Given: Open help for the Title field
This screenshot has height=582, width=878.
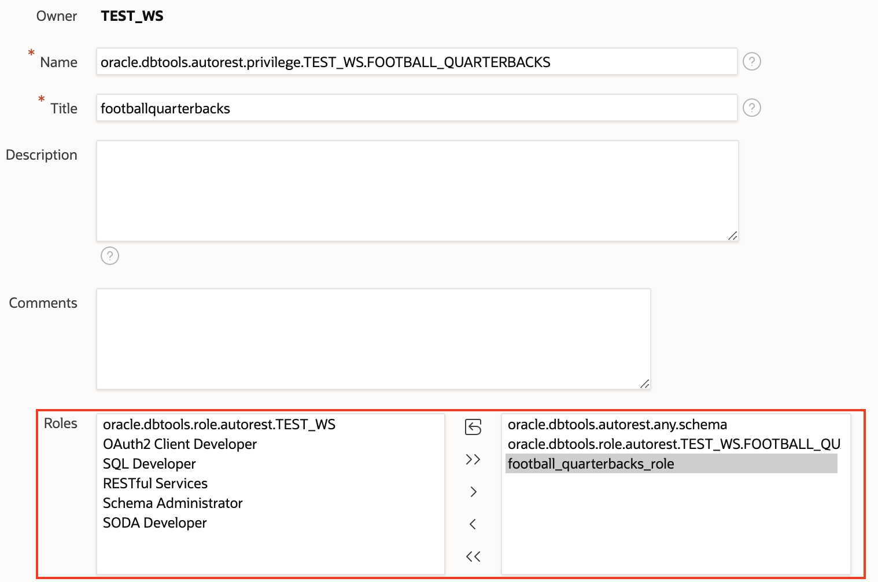Looking at the screenshot, I should click(x=751, y=108).
